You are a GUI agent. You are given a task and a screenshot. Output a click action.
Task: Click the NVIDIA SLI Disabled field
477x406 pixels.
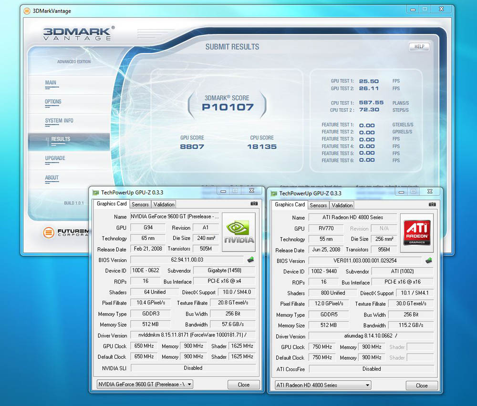click(193, 368)
